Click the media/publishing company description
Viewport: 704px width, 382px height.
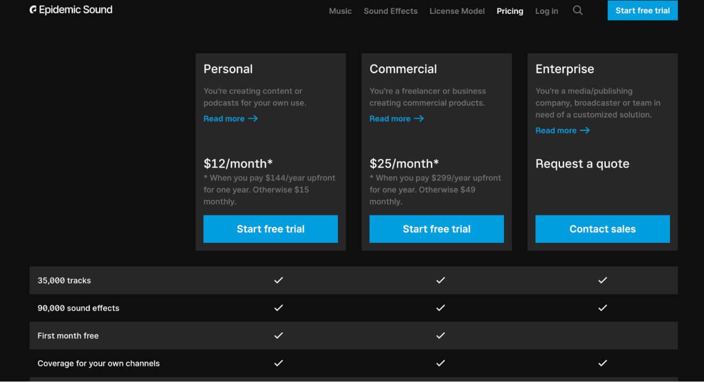598,103
